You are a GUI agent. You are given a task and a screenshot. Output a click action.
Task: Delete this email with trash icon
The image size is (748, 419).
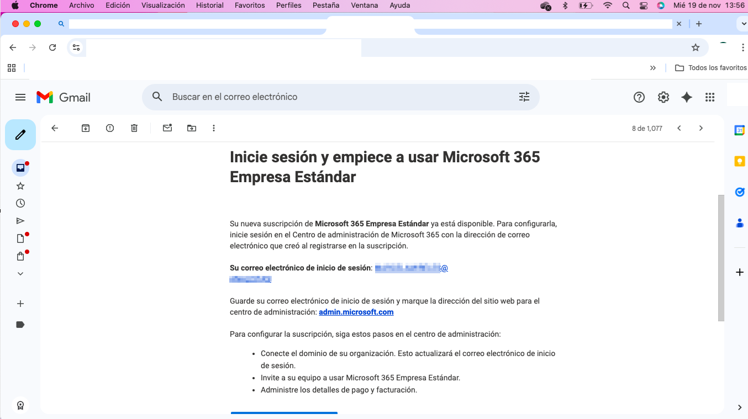pyautogui.click(x=134, y=128)
